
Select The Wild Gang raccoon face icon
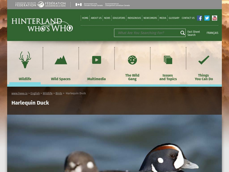click(x=132, y=59)
